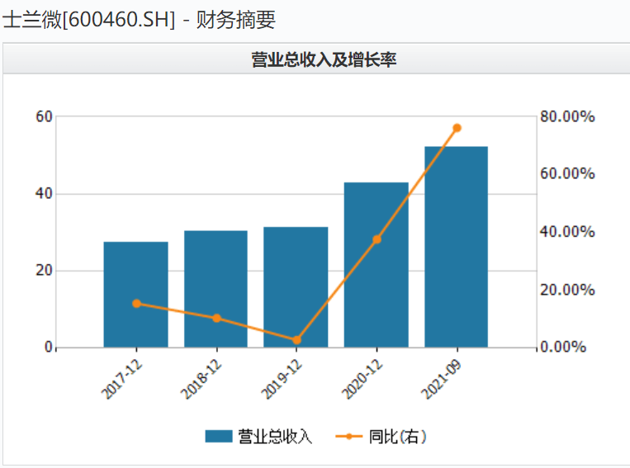
Task: Click the 2019-12 growth rate point
Action: 296,340
